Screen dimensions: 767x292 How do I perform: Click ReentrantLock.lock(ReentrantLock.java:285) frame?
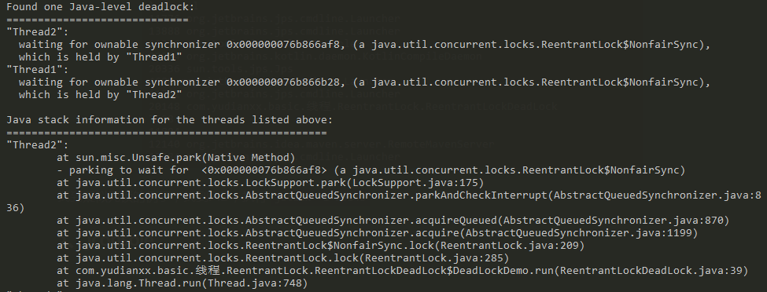(282, 257)
